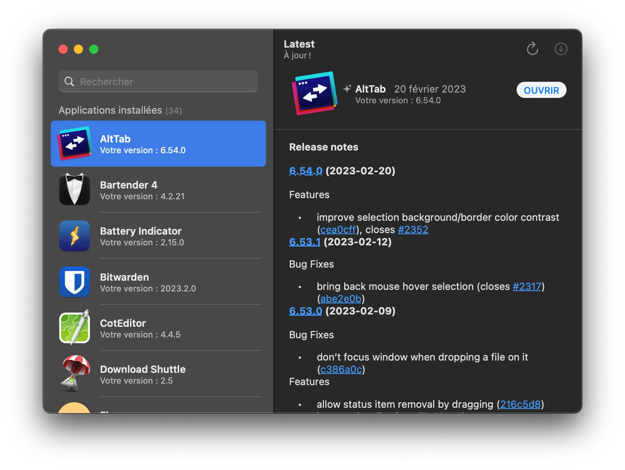Click the Download Shuttle parachute icon
The width and height of the screenshot is (625, 470).
[x=75, y=373]
